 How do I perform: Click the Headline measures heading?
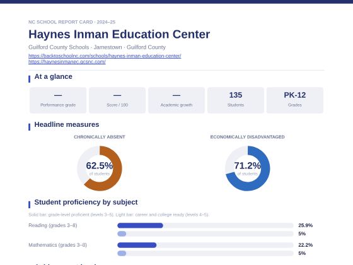67,124
